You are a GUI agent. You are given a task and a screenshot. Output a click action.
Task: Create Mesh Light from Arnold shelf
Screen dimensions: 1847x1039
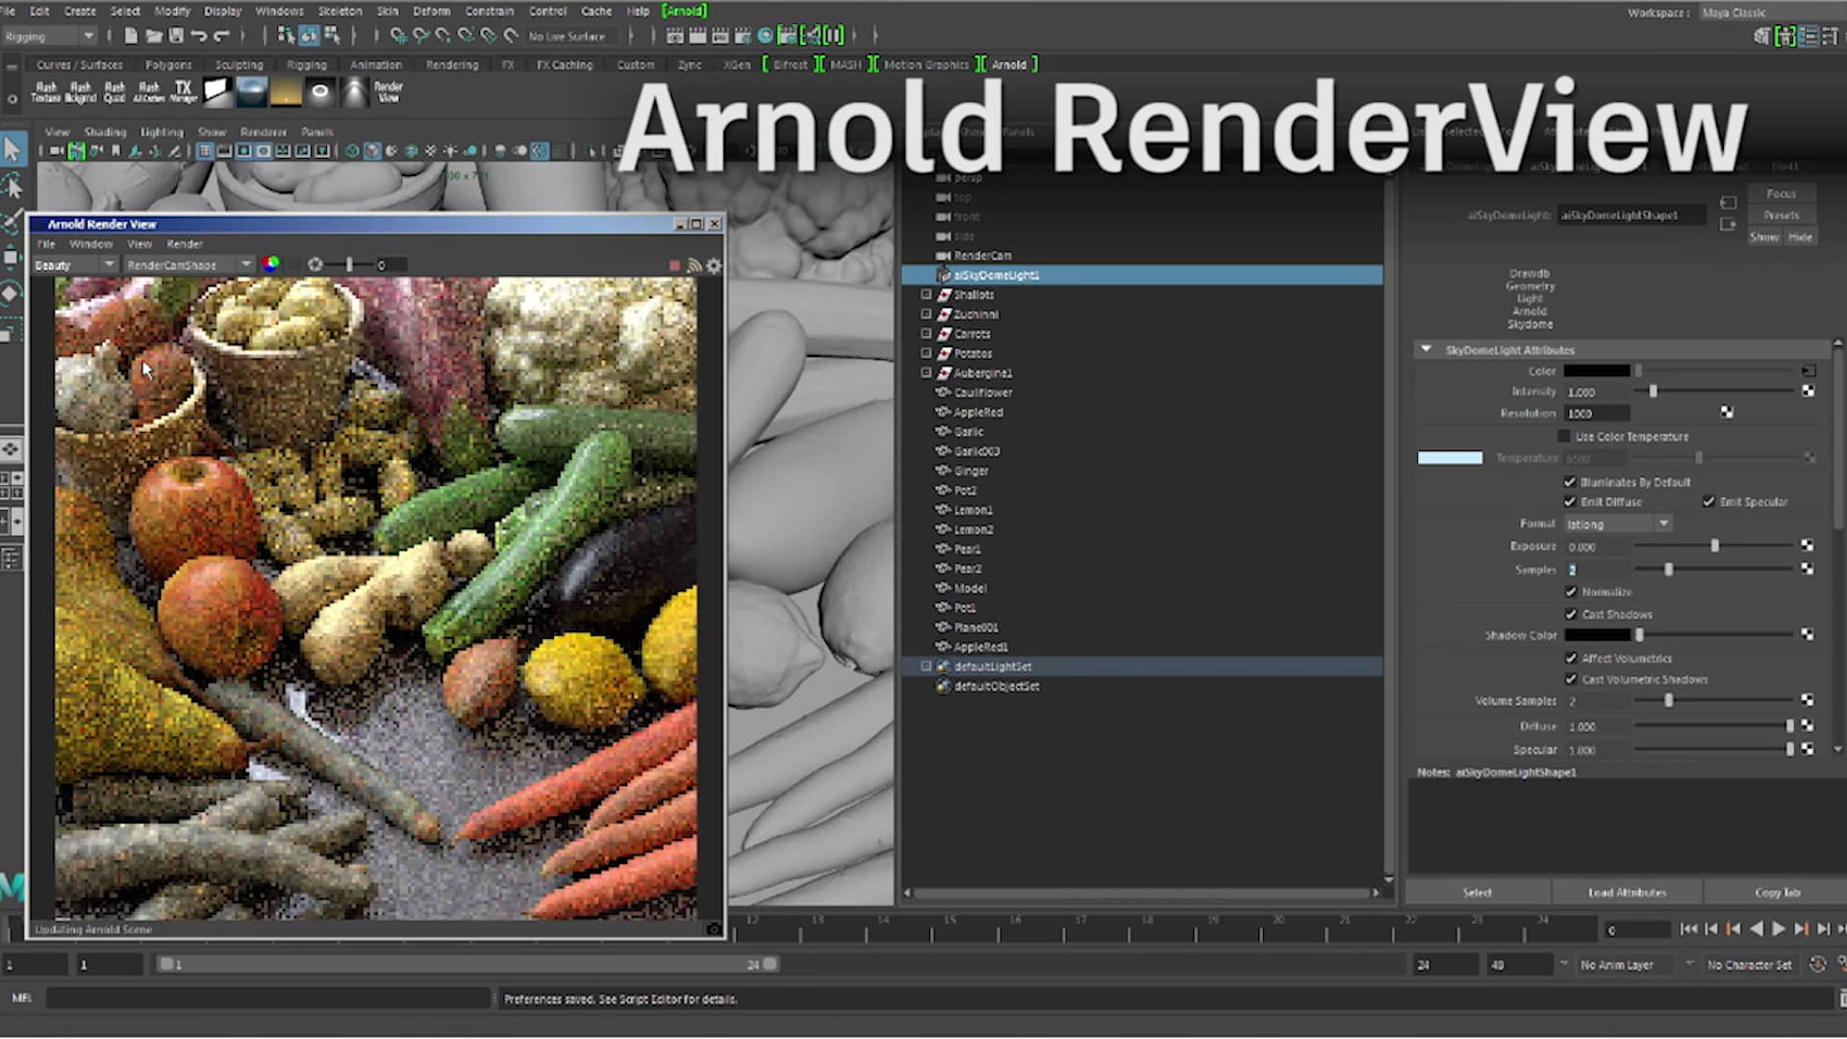tap(320, 91)
